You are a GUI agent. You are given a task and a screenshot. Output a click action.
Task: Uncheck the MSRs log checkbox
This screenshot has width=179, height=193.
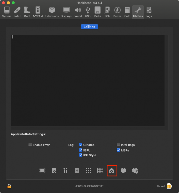coord(118,150)
